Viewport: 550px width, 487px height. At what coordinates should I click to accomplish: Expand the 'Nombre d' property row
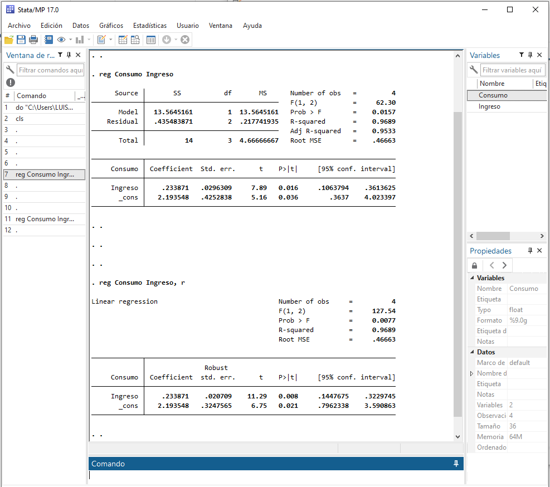pyautogui.click(x=472, y=373)
